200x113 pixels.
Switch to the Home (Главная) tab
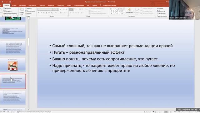6,5
